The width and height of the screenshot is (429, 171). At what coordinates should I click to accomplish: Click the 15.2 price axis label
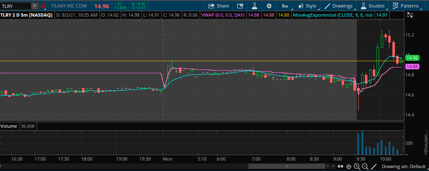[x=410, y=35]
